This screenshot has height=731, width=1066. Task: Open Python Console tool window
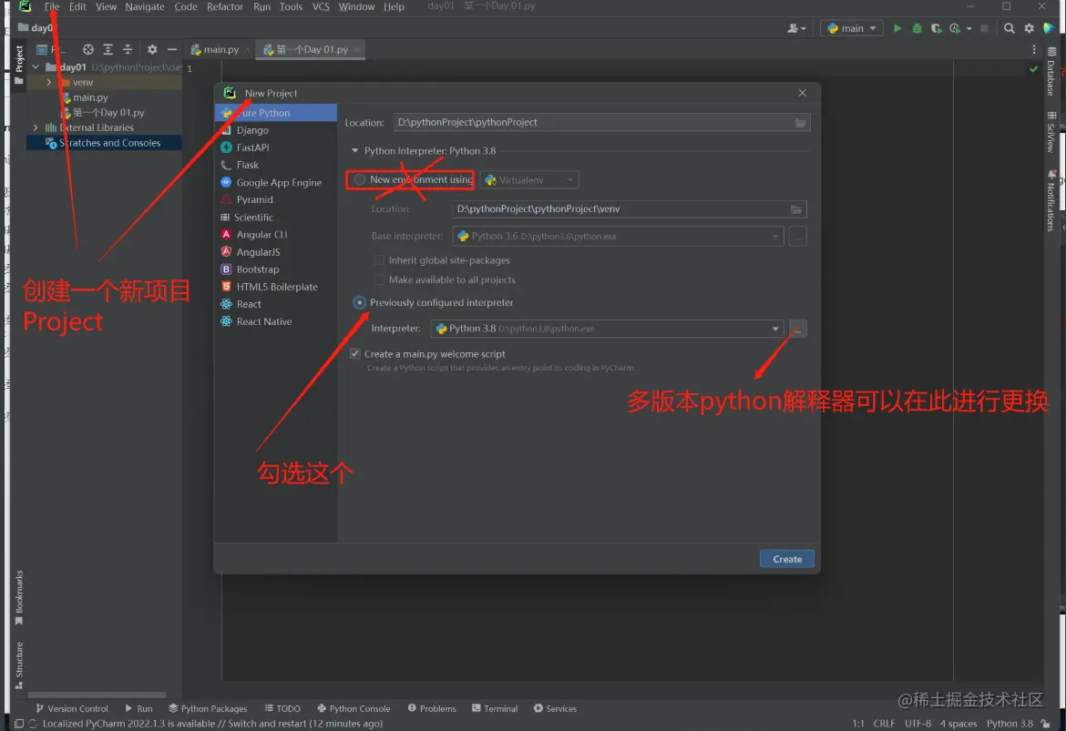coord(354,708)
